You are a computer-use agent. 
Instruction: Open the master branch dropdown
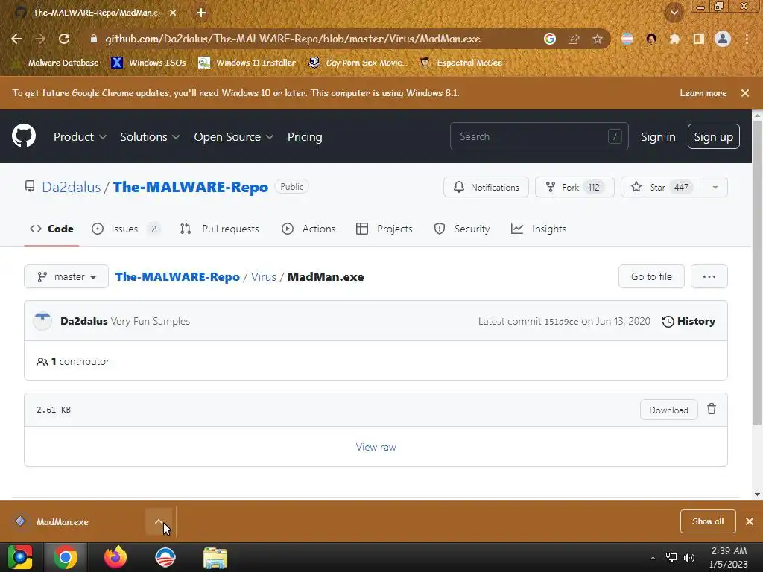66,276
